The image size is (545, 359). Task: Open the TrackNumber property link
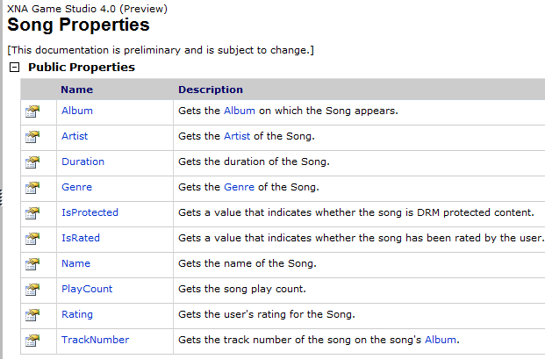tap(96, 340)
